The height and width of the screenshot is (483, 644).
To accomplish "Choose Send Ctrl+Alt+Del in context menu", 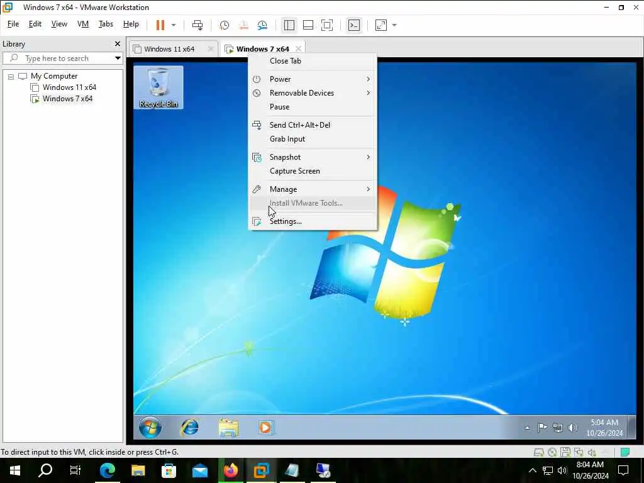I will [x=313, y=125].
